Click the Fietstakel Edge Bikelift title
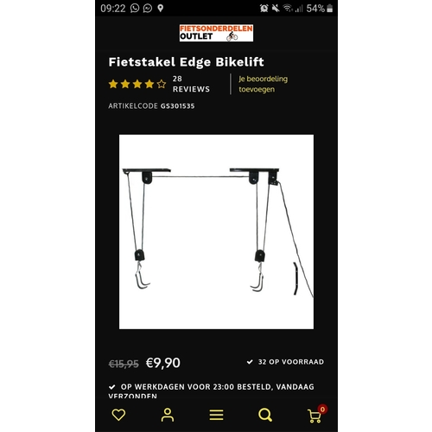 [x=186, y=62]
